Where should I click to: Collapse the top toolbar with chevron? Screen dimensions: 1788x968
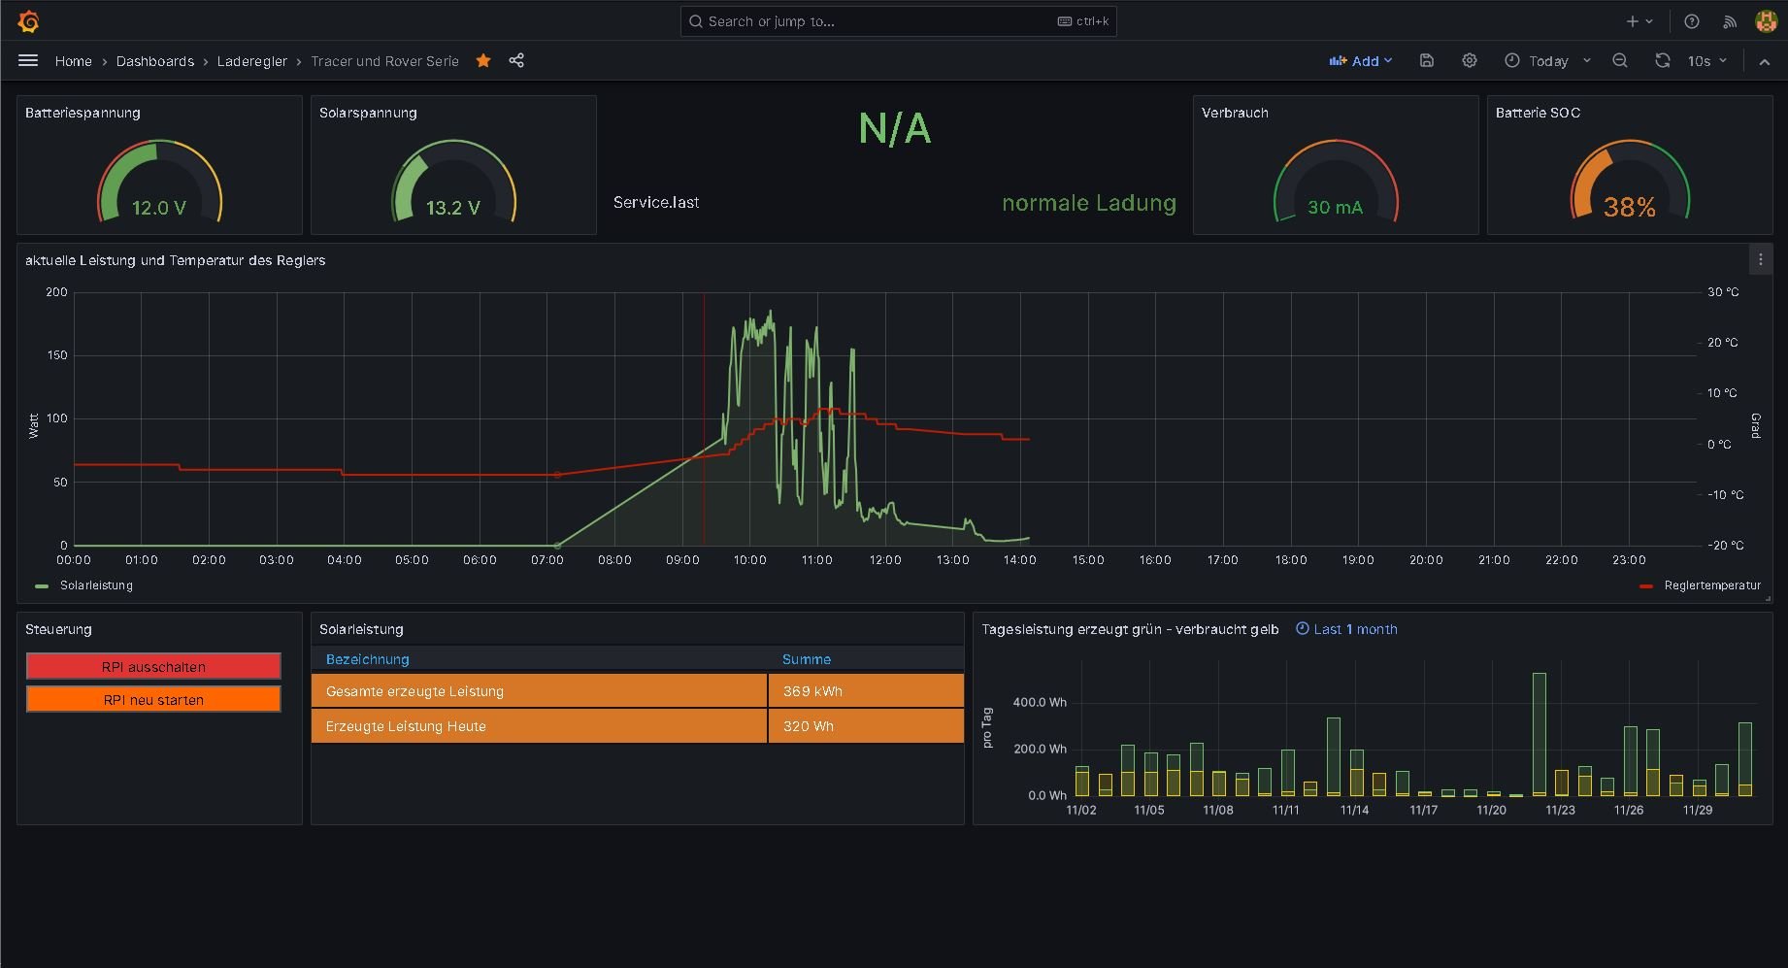(x=1765, y=61)
